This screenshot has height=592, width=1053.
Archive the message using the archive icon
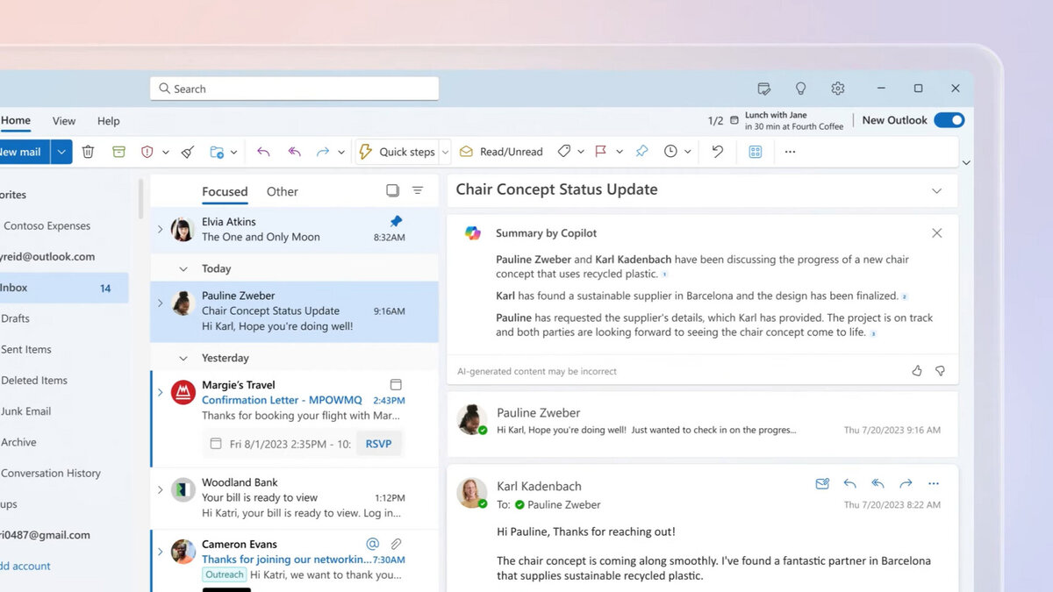point(118,152)
